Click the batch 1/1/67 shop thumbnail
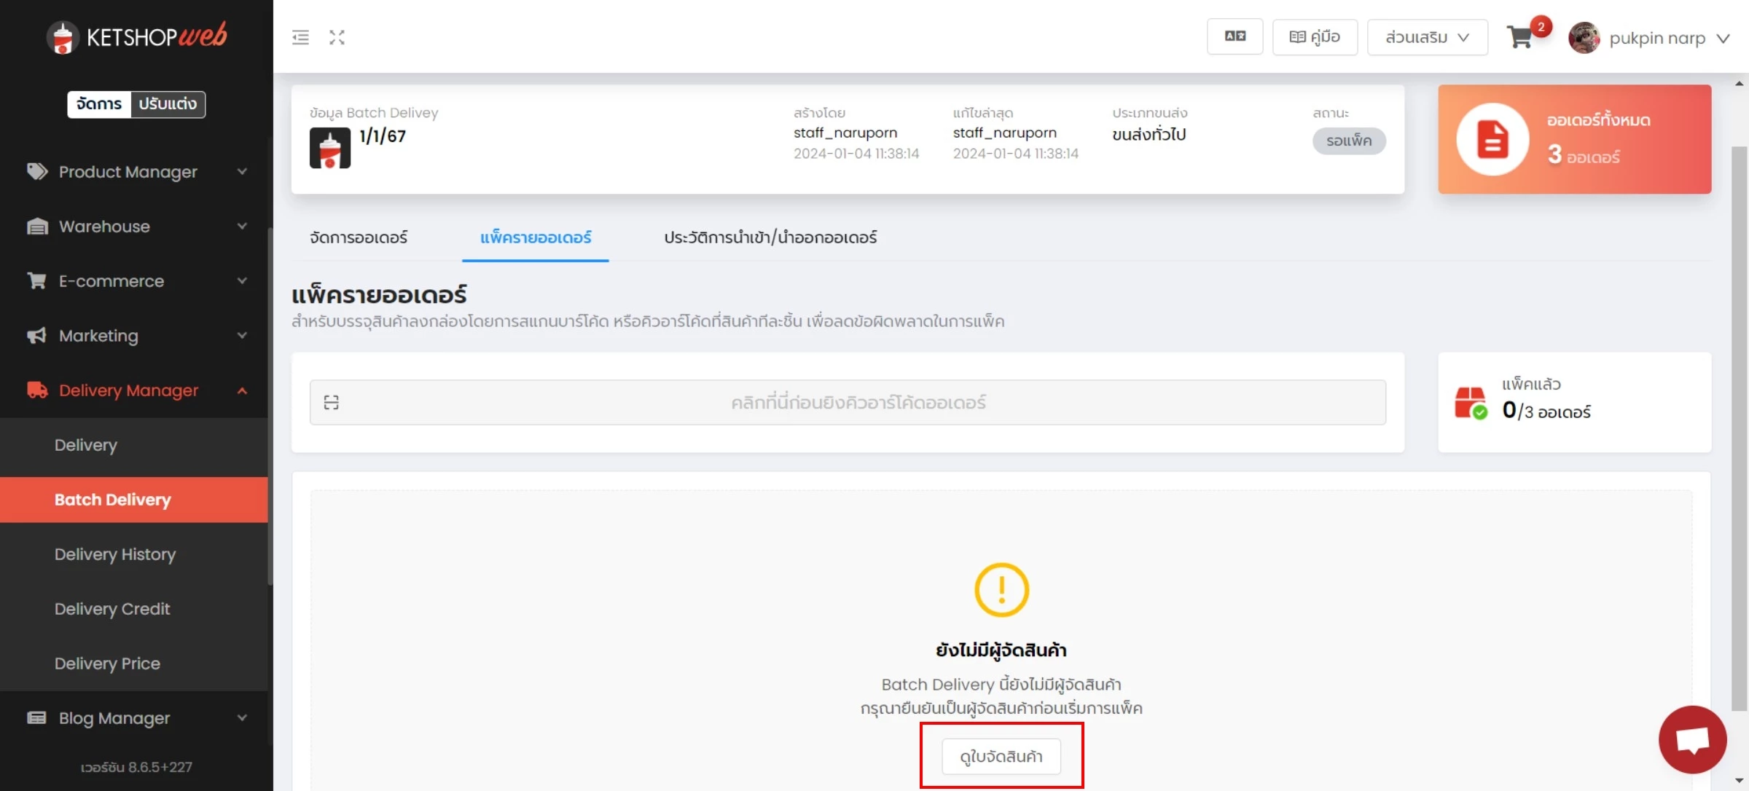Image resolution: width=1749 pixels, height=791 pixels. tap(329, 148)
